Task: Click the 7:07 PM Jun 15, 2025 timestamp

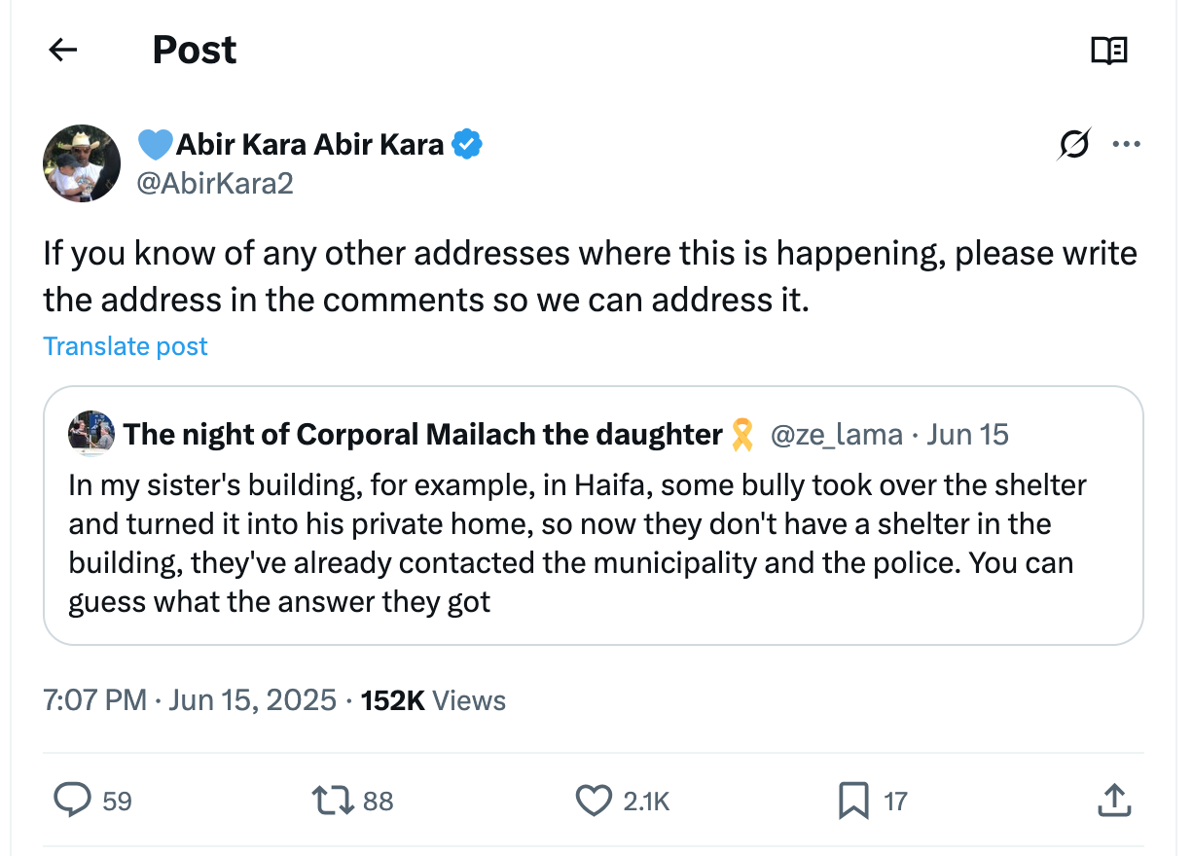Action: tap(190, 700)
